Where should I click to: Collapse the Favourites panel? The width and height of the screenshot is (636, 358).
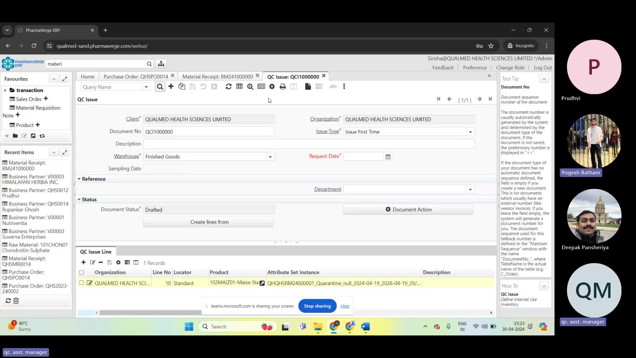(x=54, y=79)
